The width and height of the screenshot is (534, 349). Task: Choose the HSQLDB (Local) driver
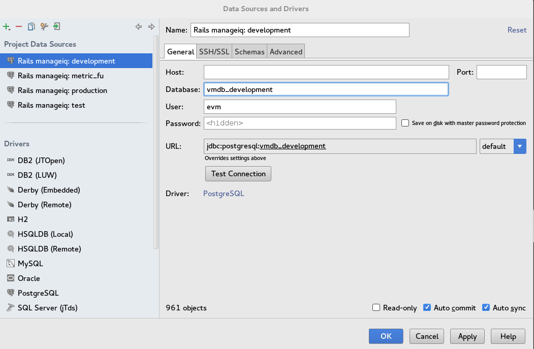pos(76,234)
